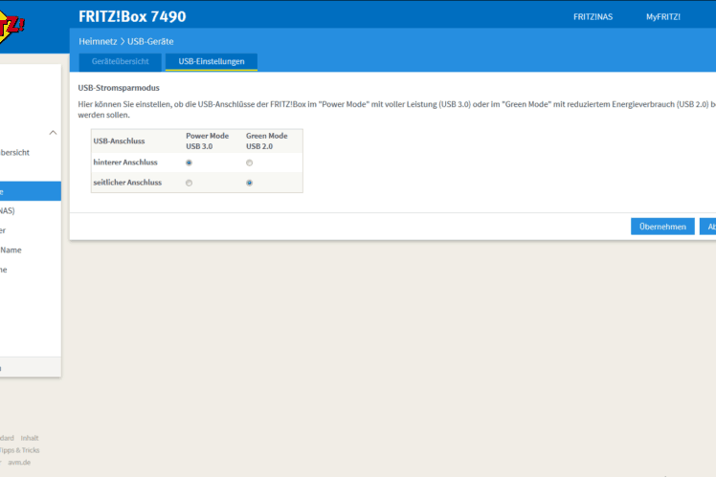
Task: Click USB-Geräte in the breadcrumb
Action: pos(150,41)
